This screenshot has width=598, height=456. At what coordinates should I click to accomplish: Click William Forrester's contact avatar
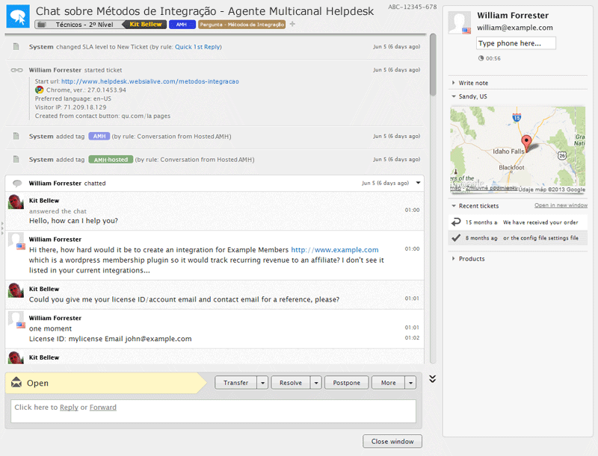coord(459,22)
